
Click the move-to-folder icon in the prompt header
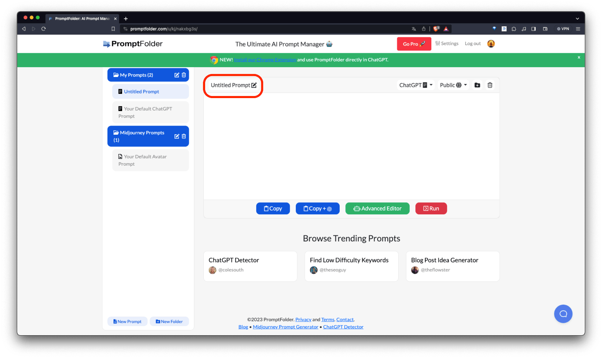coord(477,85)
